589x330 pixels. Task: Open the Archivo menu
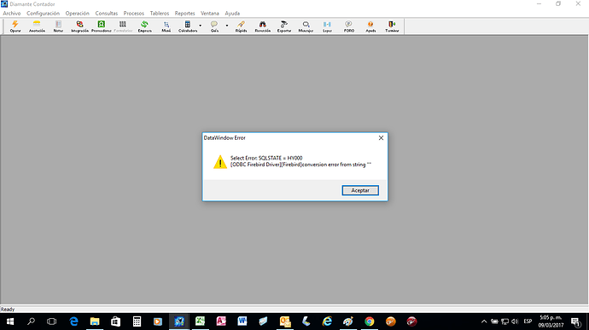pos(12,13)
